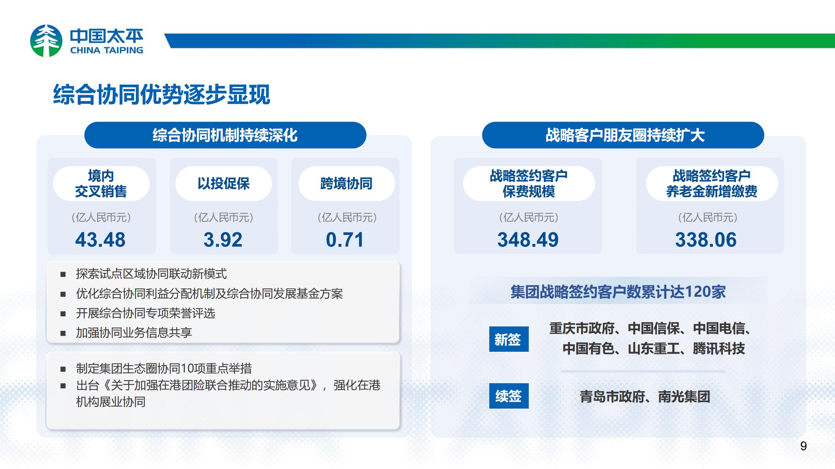
Task: Select the 境内交叉销售 label pill
Action: 101,183
